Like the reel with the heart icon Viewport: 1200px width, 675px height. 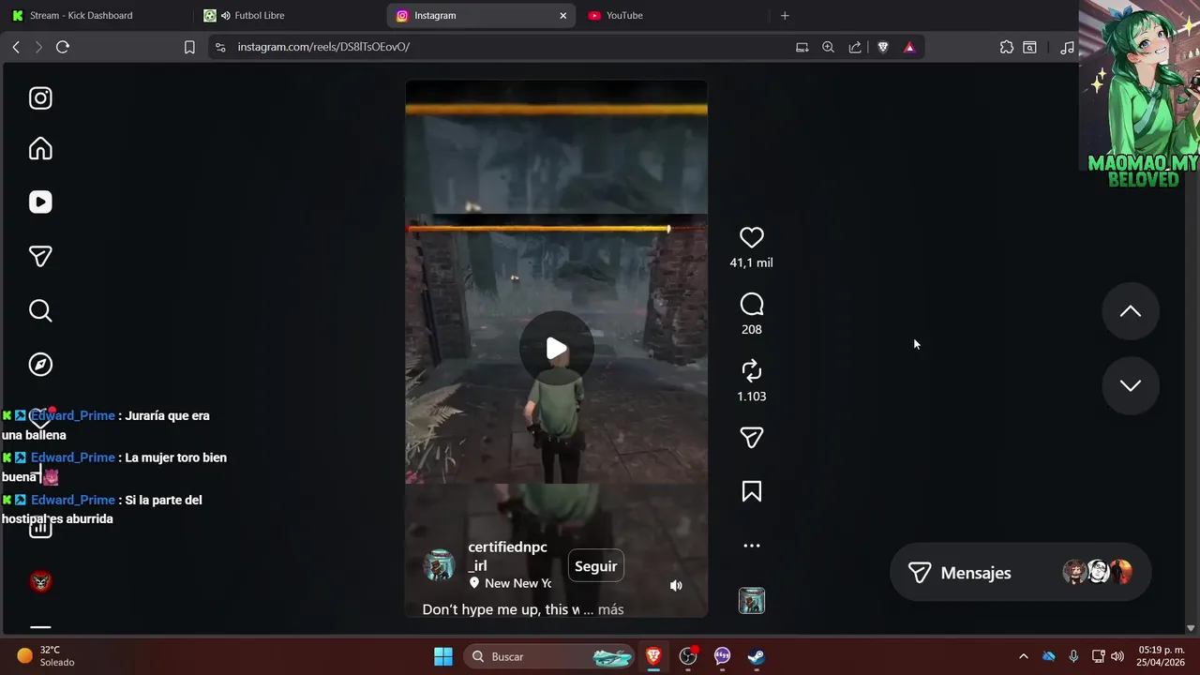pyautogui.click(x=752, y=238)
